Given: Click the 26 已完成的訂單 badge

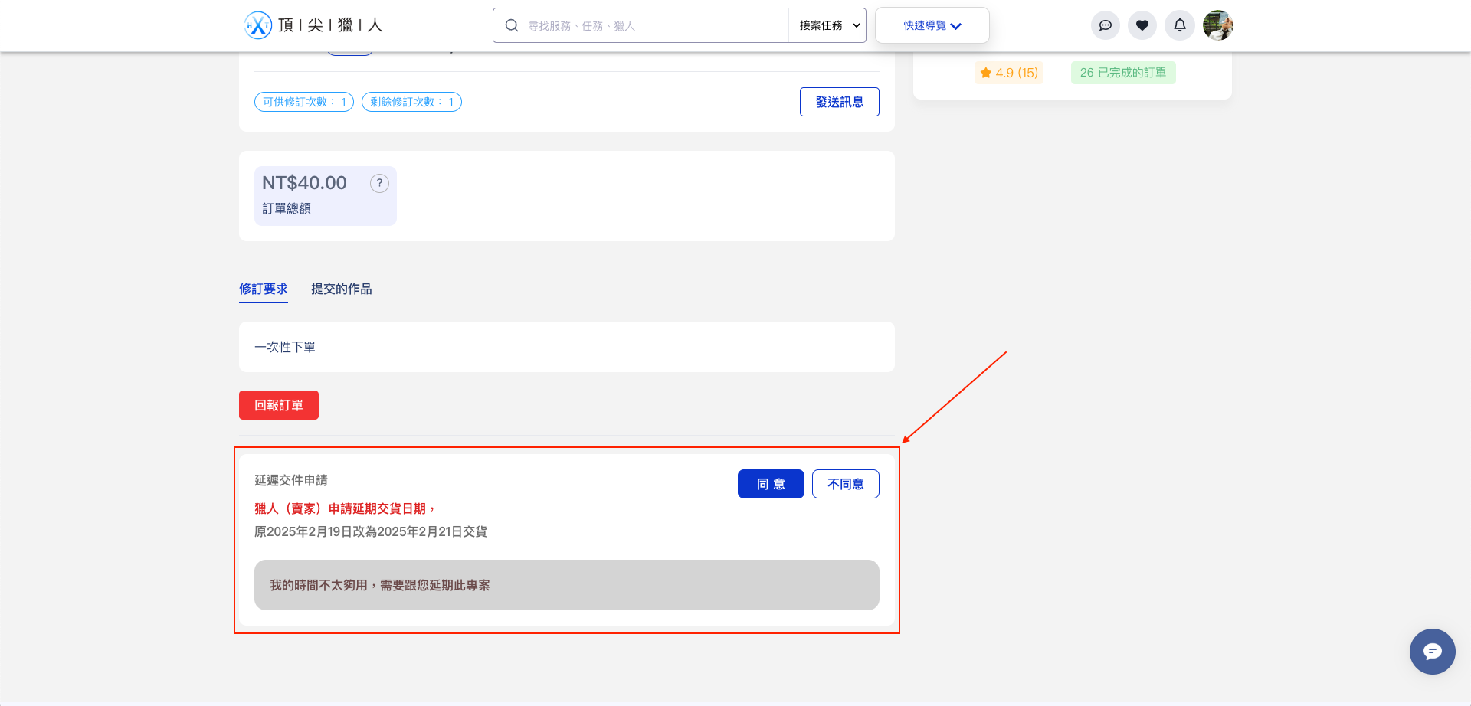Looking at the screenshot, I should click(x=1122, y=73).
